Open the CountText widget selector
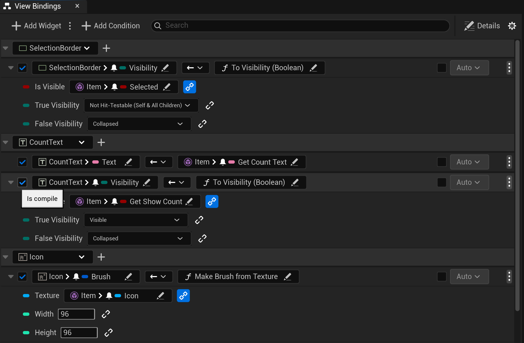Screen dimensions: 524x343 click(x=53, y=142)
